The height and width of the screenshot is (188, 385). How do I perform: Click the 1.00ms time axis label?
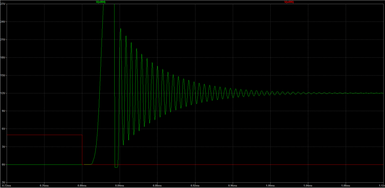tap(270, 185)
